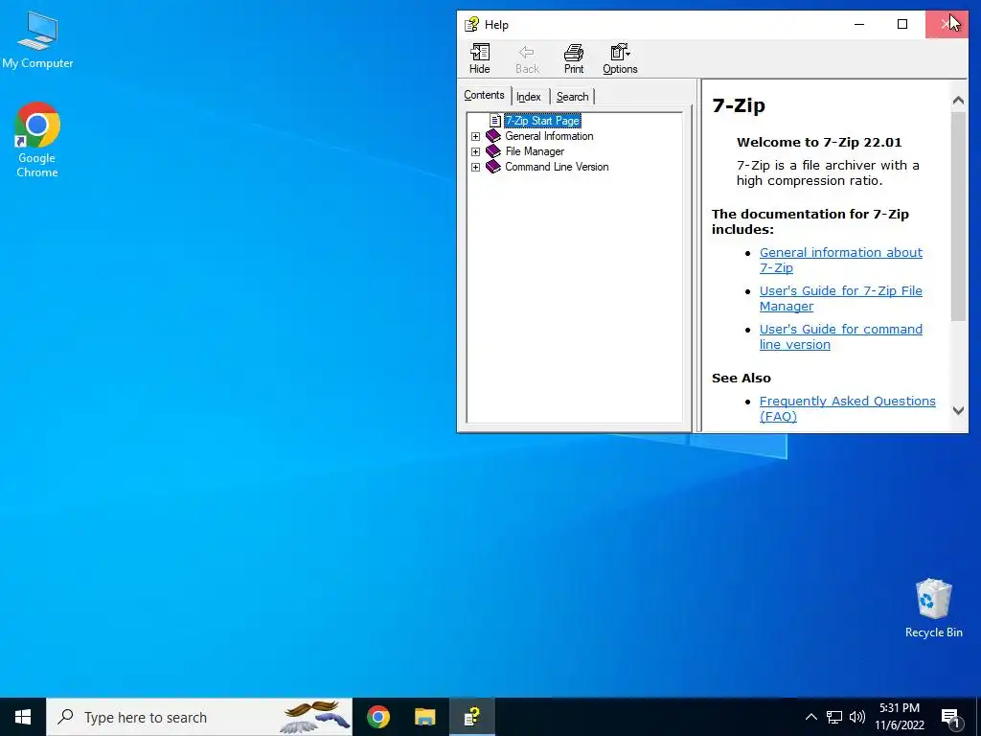Screen dimensions: 981x736
Task: Open File Explorer from the taskbar
Action: point(424,717)
